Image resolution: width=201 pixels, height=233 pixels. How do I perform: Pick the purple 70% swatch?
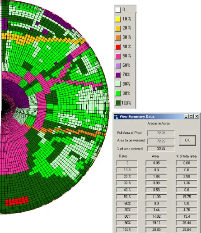pos(118,75)
